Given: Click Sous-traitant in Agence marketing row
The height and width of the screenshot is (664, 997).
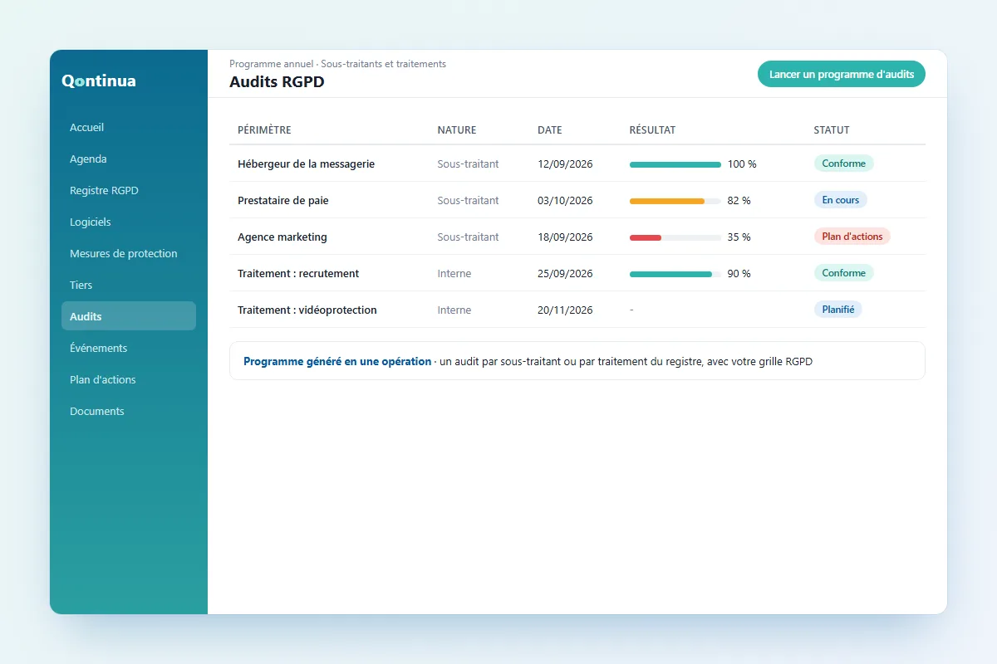Looking at the screenshot, I should 469,237.
